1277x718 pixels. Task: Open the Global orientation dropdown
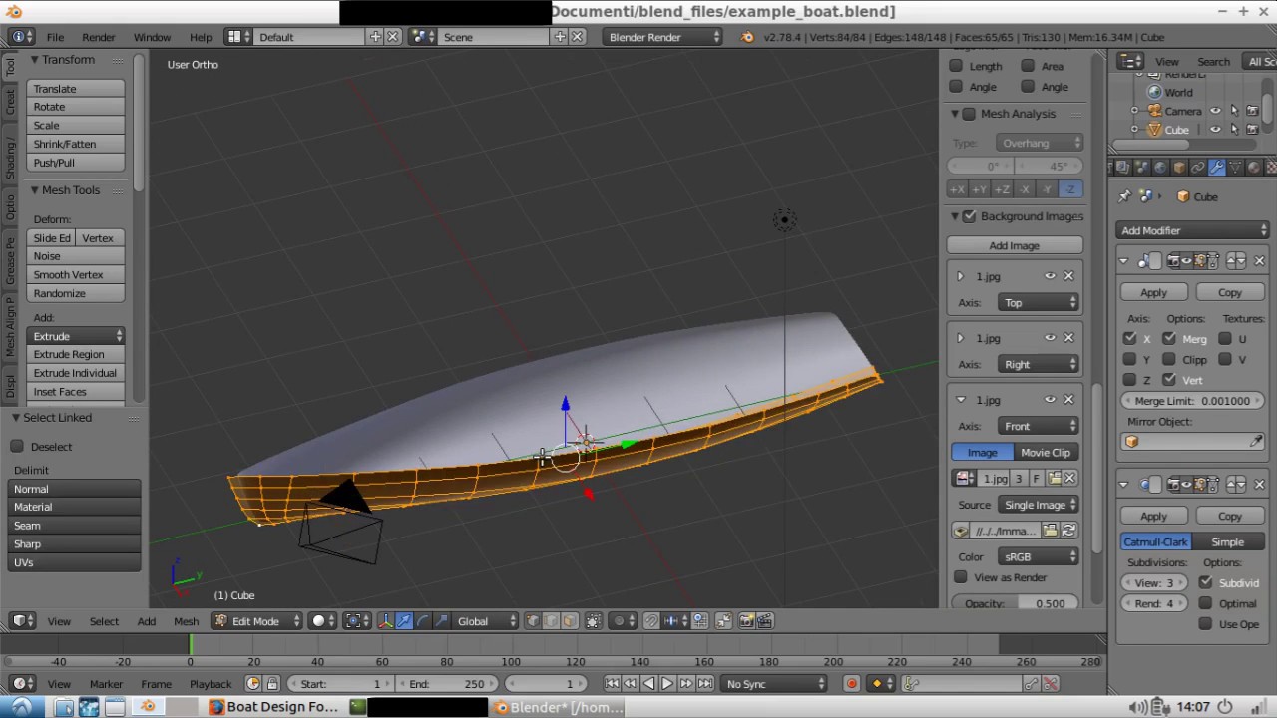click(x=486, y=620)
